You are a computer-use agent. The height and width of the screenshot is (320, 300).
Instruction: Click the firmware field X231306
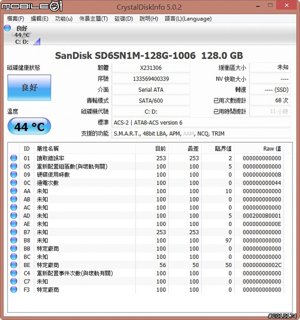[151, 68]
